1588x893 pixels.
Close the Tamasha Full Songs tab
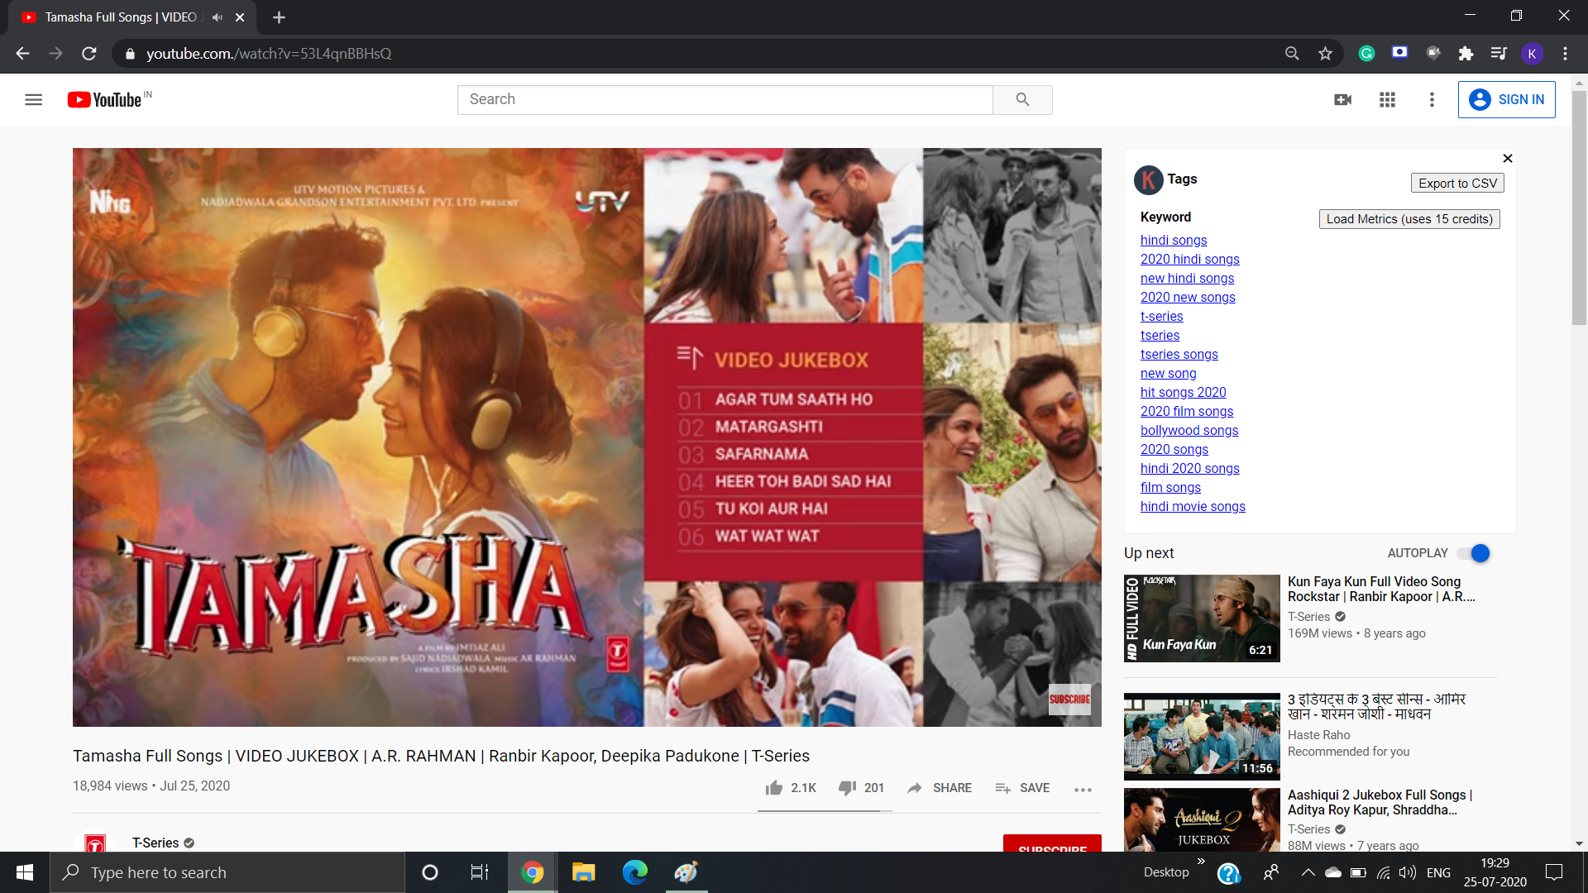(240, 17)
